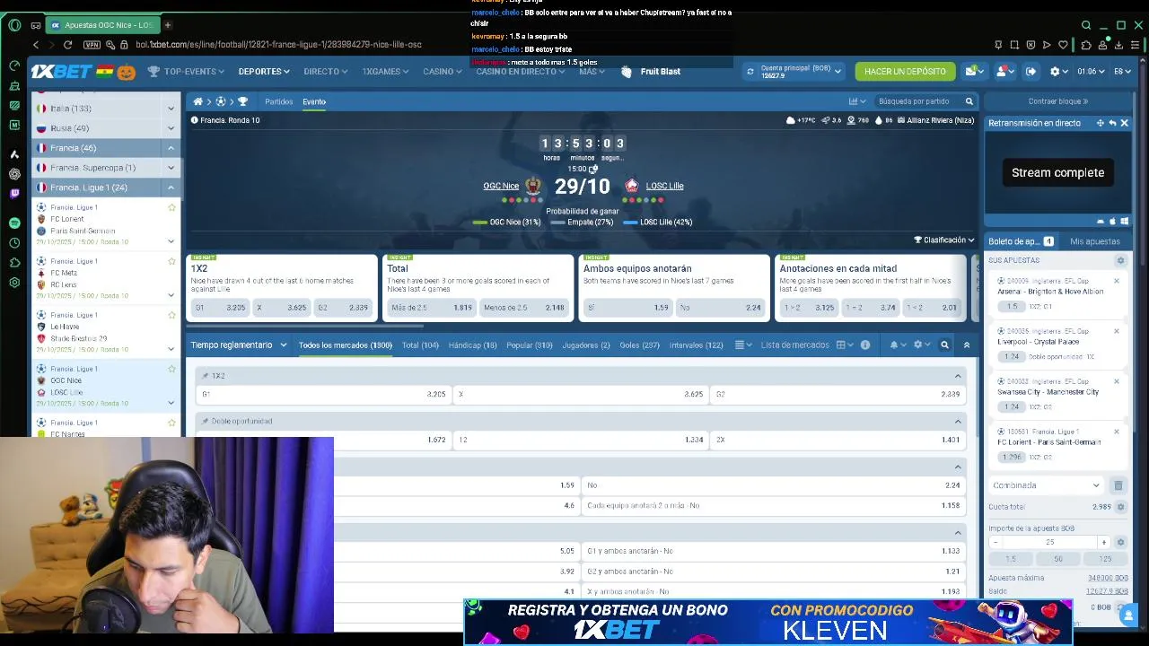Remove Liverpool - Crystal Palace bet from slip
Screen dimensions: 1149x646
point(1117,331)
